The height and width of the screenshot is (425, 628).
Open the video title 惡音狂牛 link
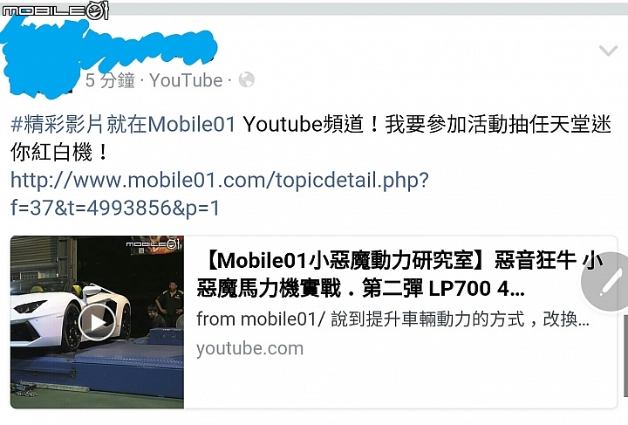(x=399, y=274)
